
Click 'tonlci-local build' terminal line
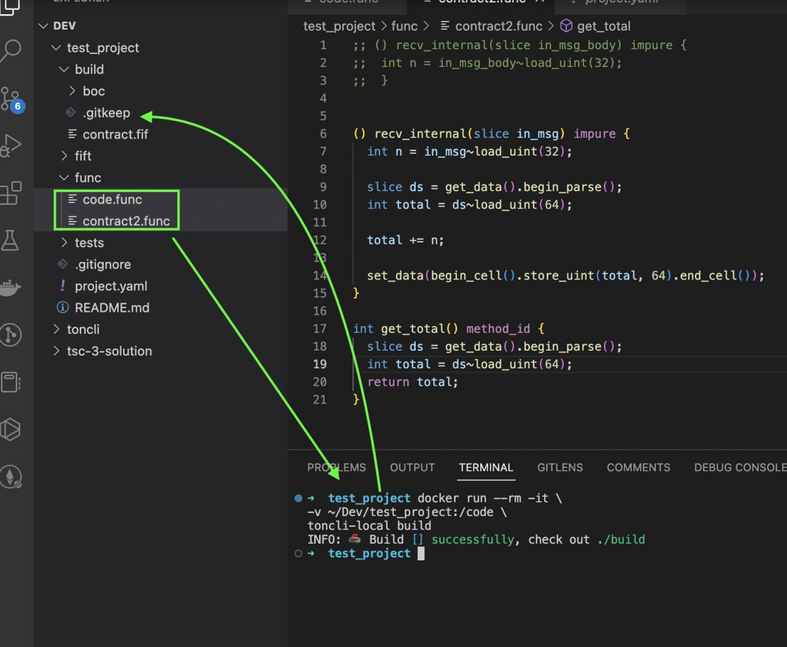coord(370,526)
